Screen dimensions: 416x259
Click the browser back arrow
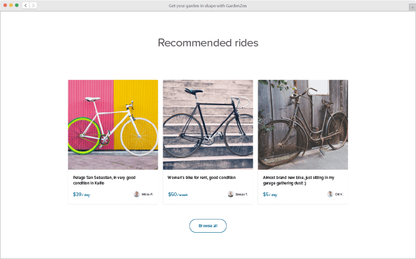click(26, 5)
